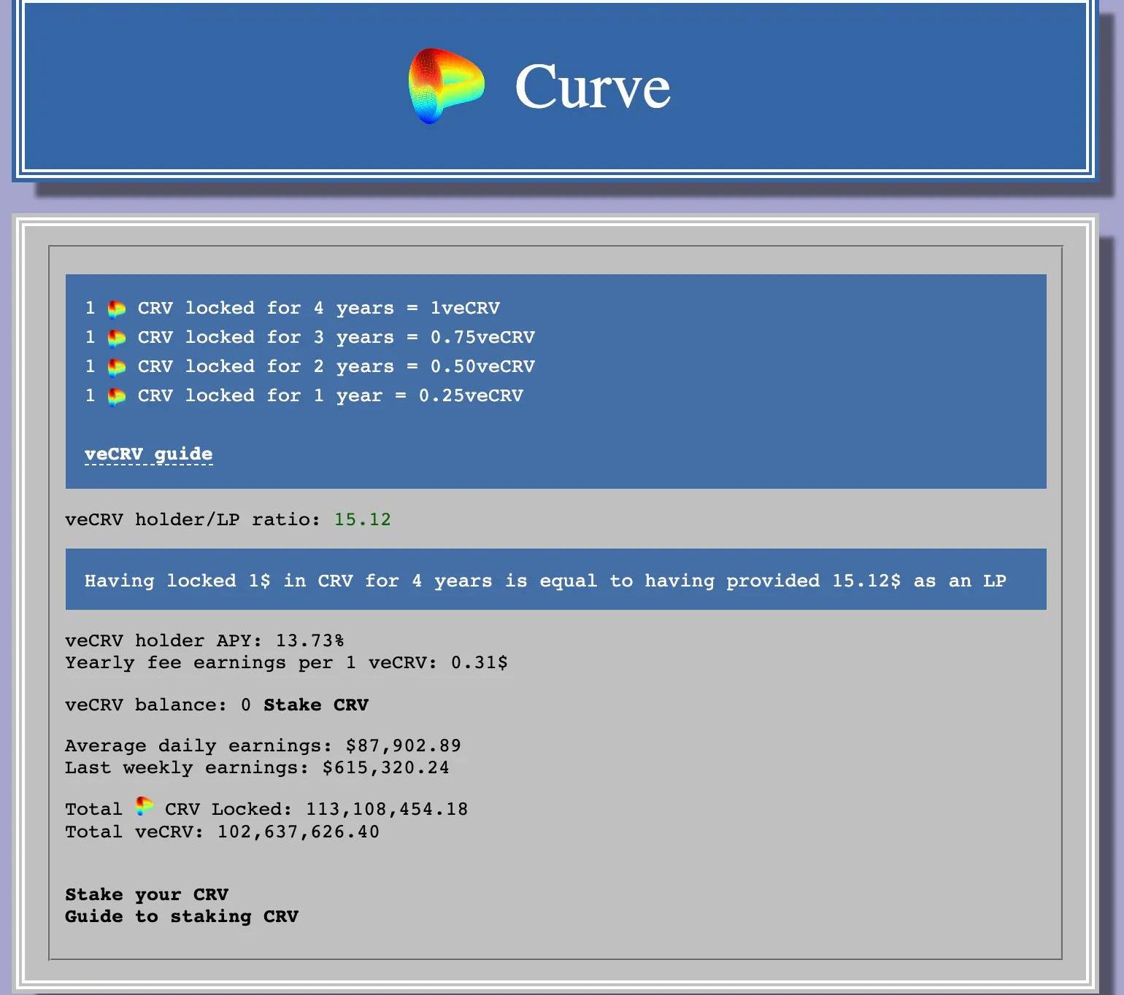This screenshot has height=995, width=1124.
Task: Click average daily earnings value $87,902.89
Action: (x=404, y=746)
